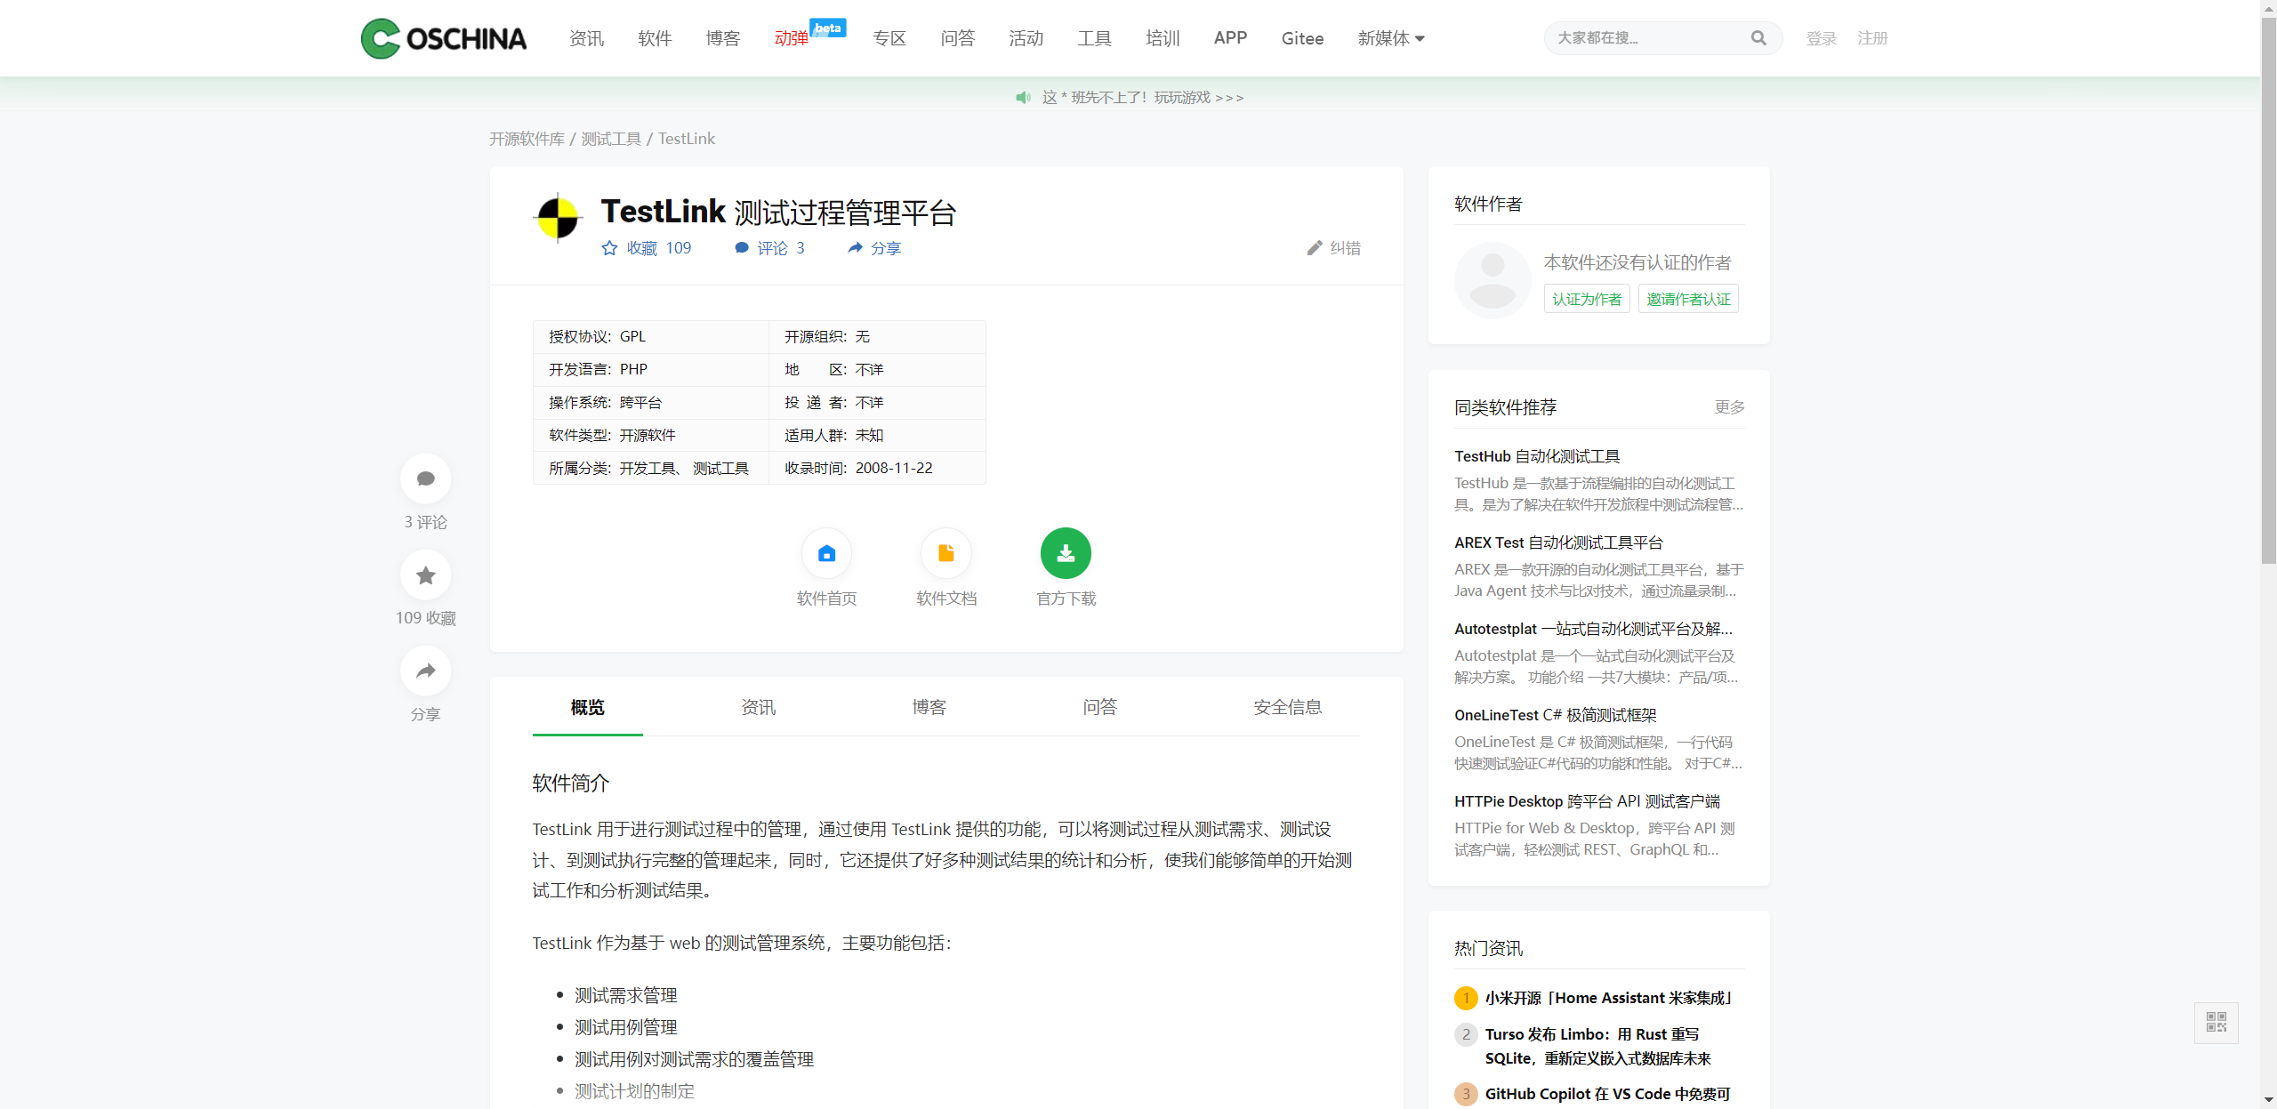Open 小米开源 Home Assistant 米家集成 news
Screen dimensions: 2277x1109
(x=1610, y=998)
